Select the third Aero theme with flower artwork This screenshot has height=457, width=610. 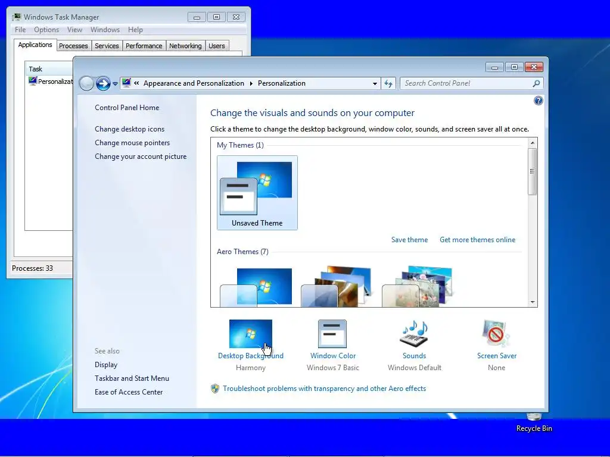[x=417, y=287]
